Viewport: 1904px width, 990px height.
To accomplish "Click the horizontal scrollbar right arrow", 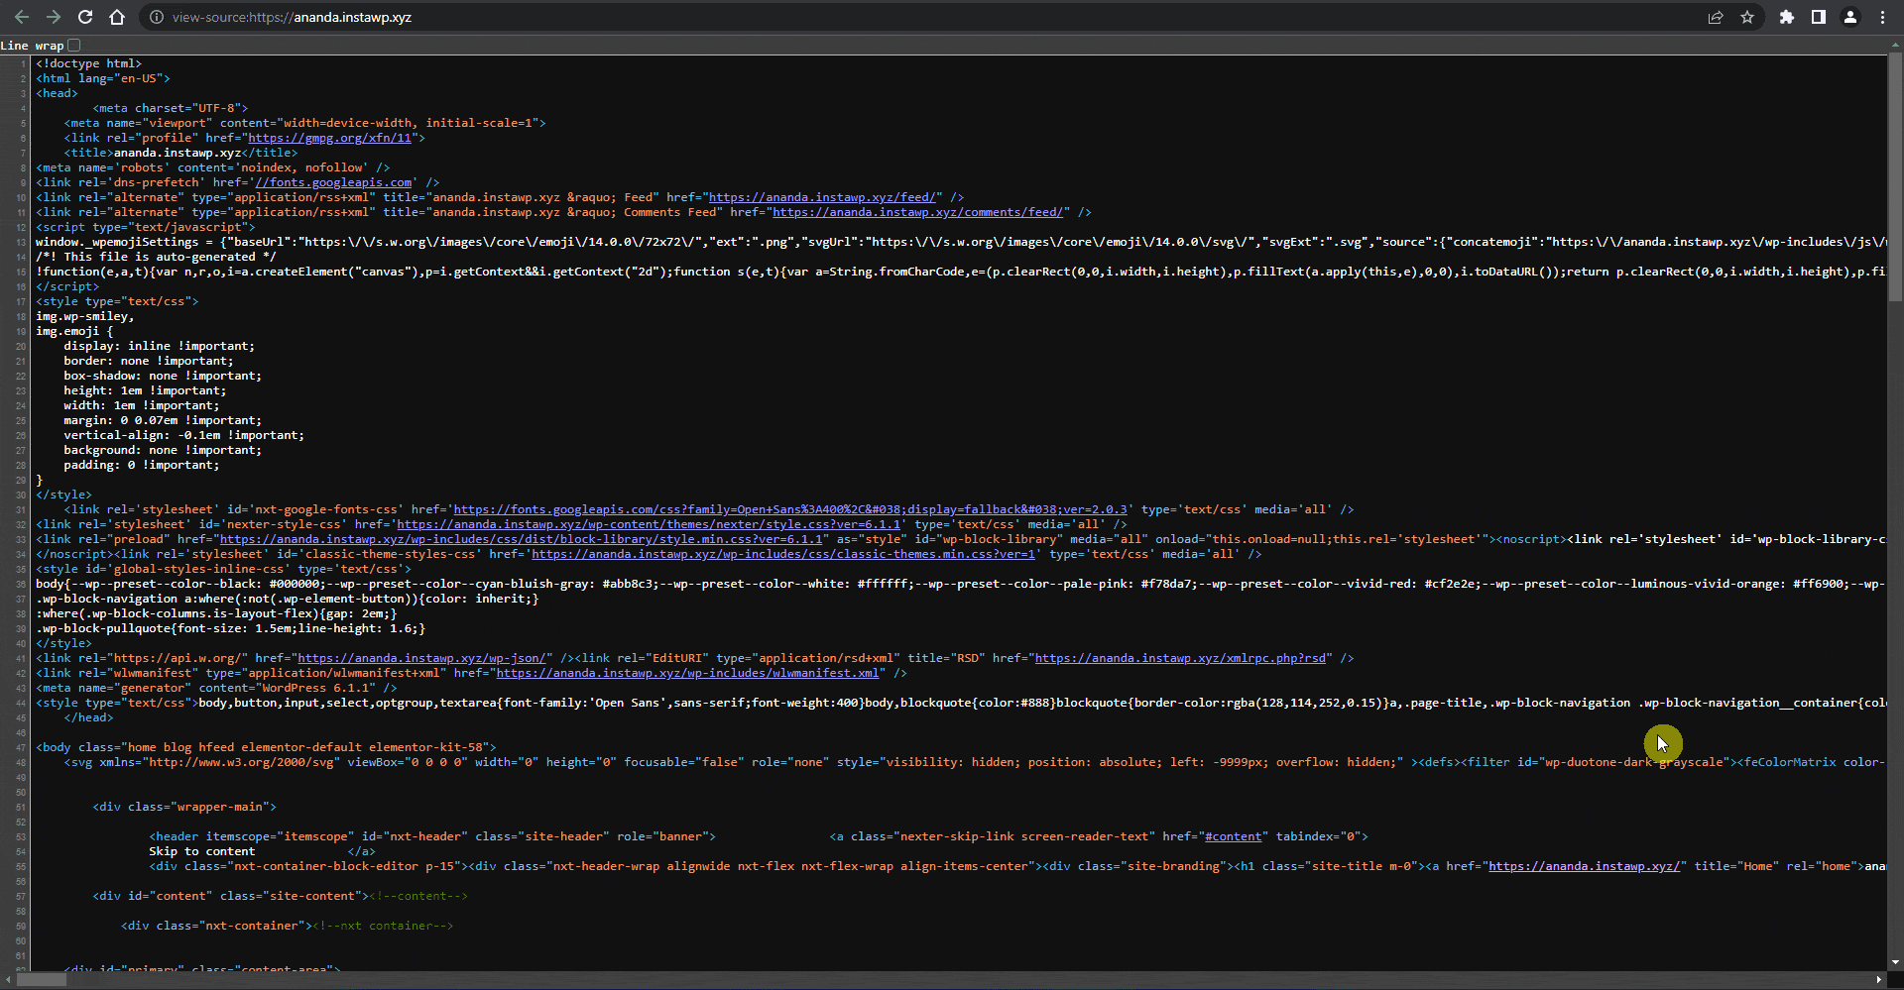I will pos(1879,980).
